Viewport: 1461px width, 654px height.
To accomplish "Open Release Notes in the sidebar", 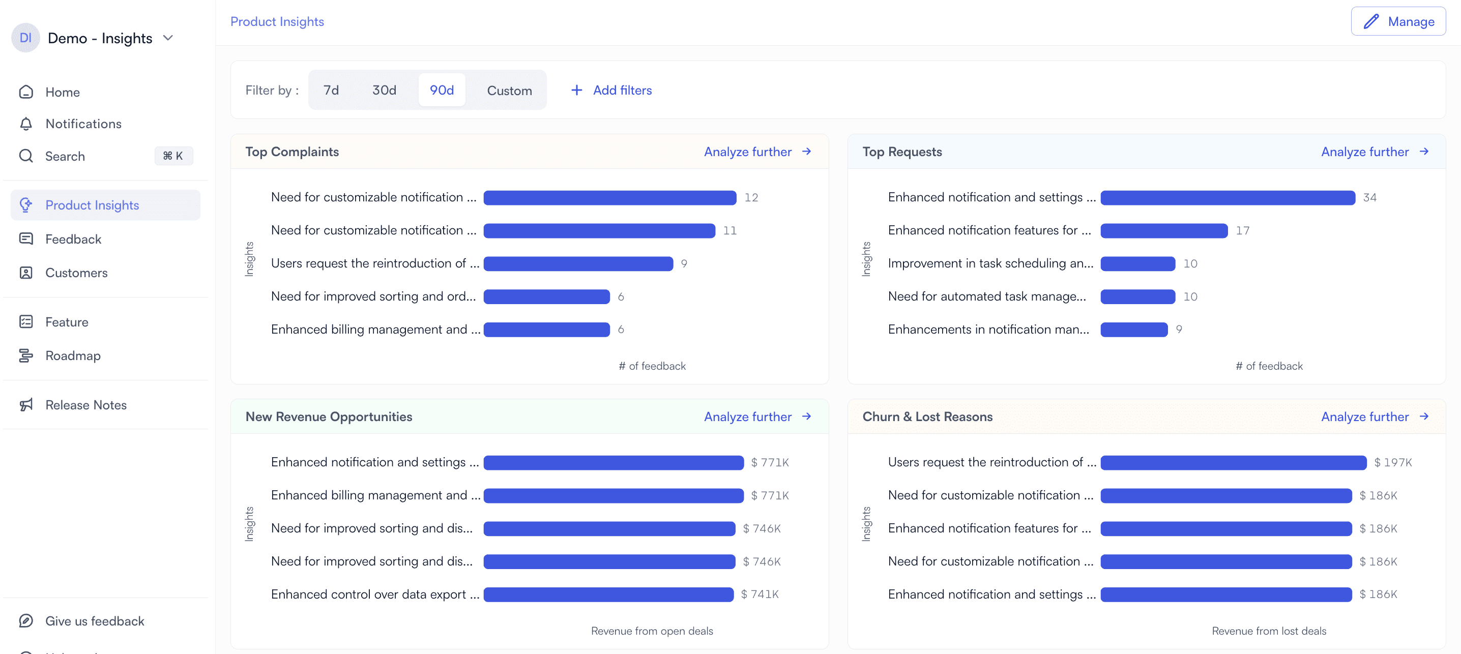I will (x=105, y=404).
